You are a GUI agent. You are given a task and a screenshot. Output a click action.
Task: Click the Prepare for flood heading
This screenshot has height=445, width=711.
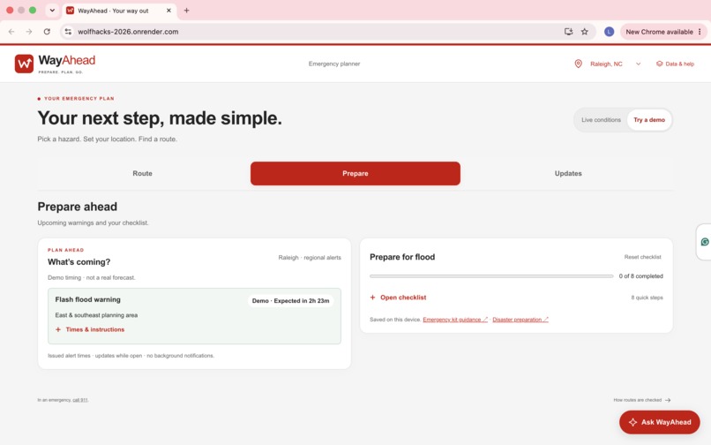[402, 257]
